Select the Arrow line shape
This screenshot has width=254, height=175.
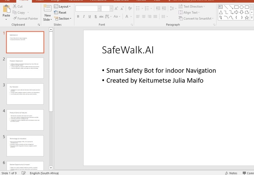tap(231, 7)
